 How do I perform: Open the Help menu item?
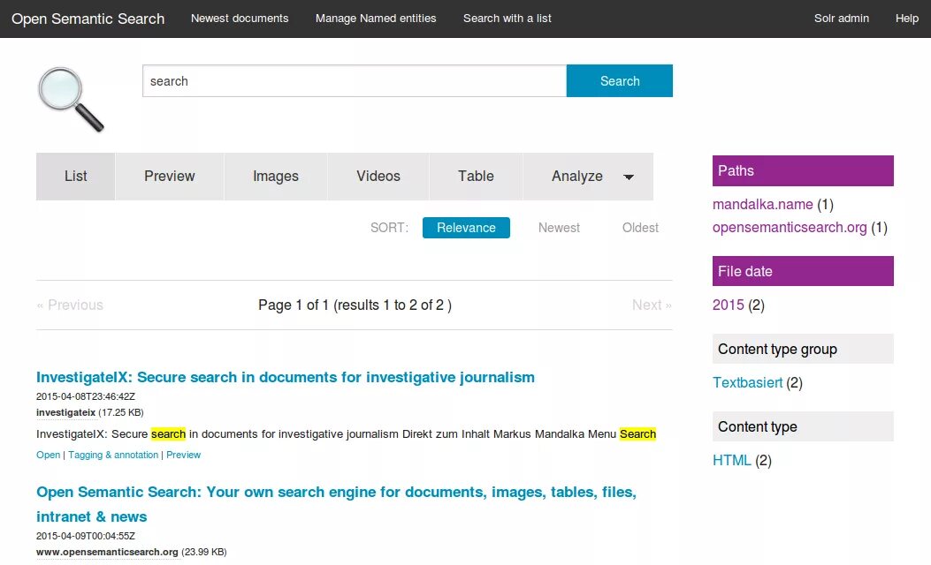pyautogui.click(x=906, y=19)
